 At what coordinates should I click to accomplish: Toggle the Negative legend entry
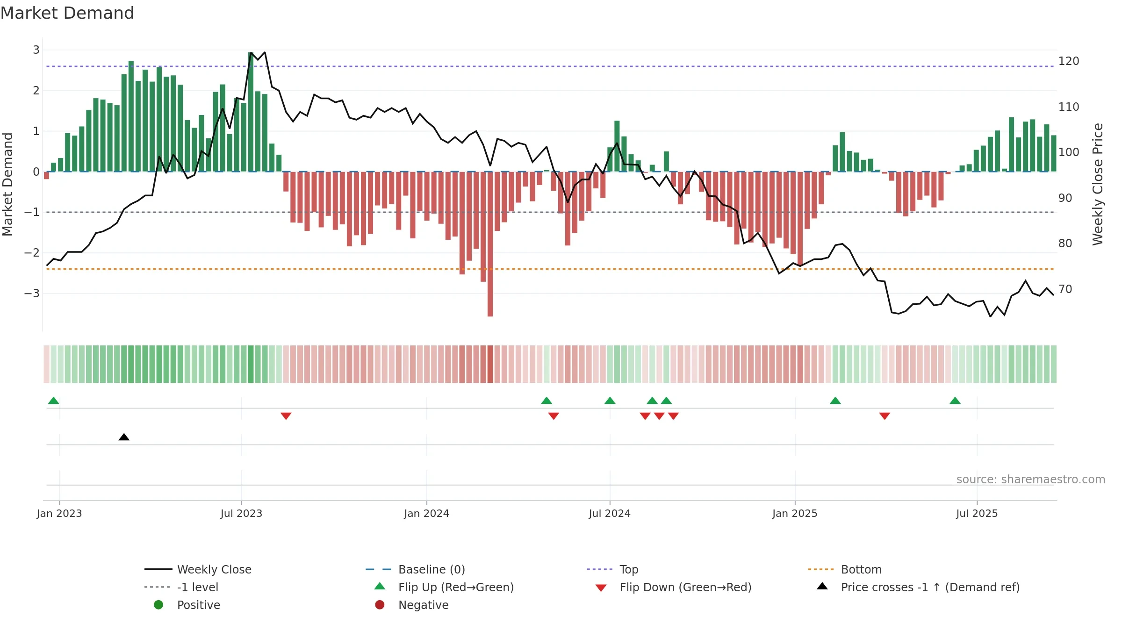pyautogui.click(x=411, y=605)
